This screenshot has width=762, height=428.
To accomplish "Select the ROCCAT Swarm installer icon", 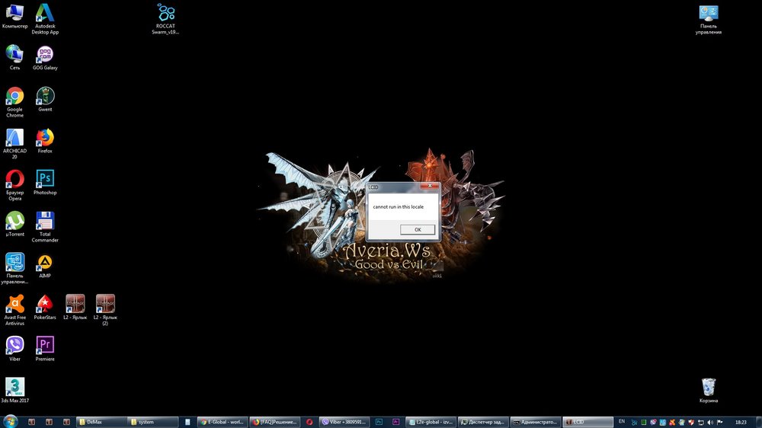I will click(x=167, y=13).
